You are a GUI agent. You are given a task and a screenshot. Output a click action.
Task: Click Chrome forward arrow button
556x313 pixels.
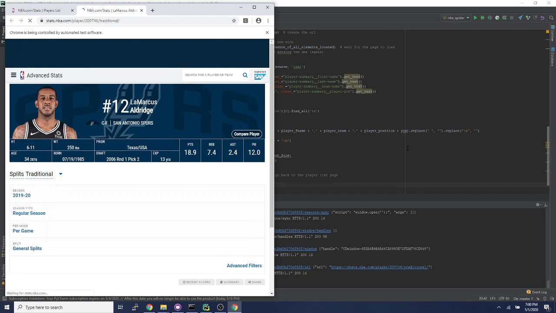pyautogui.click(x=21, y=20)
